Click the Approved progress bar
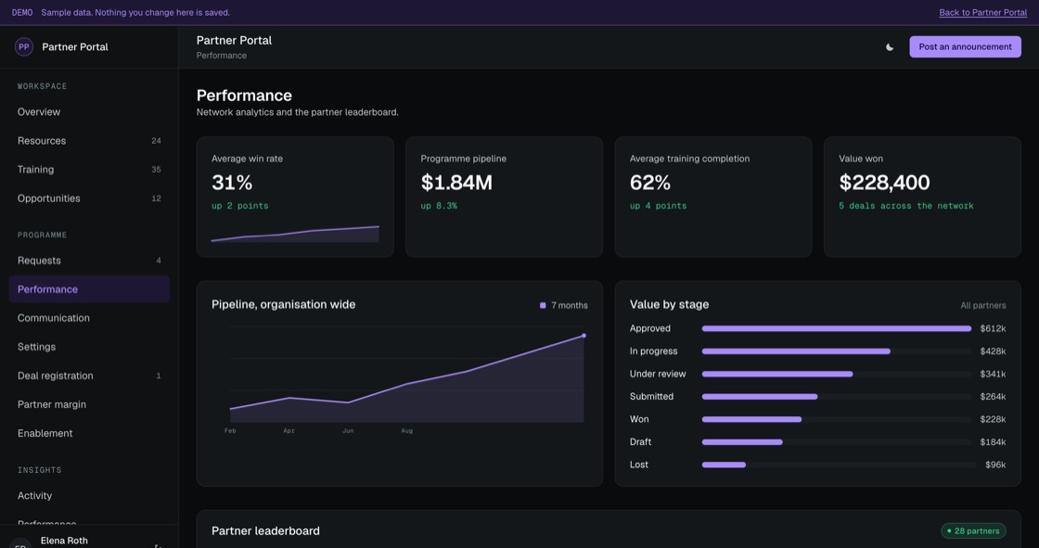The height and width of the screenshot is (548, 1039). pos(836,328)
